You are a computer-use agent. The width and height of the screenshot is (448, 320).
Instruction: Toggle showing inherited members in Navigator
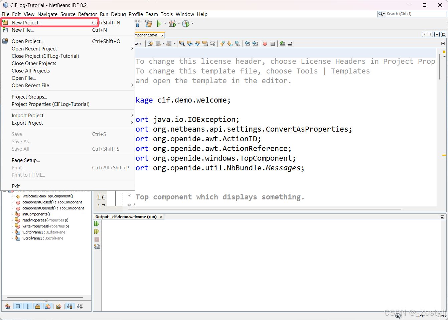click(8, 306)
